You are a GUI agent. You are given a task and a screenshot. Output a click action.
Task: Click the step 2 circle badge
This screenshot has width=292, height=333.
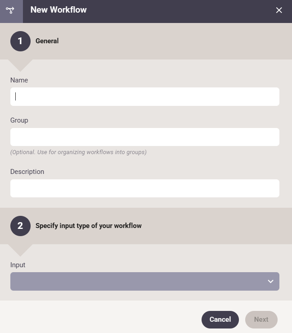[20, 226]
